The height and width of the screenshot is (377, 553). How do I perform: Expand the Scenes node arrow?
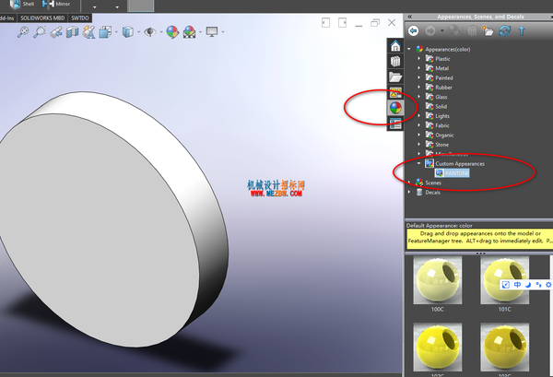(x=409, y=183)
